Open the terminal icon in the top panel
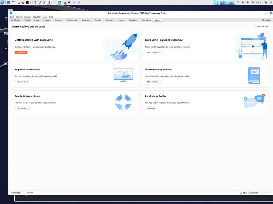The image size is (273, 204). (27, 2)
